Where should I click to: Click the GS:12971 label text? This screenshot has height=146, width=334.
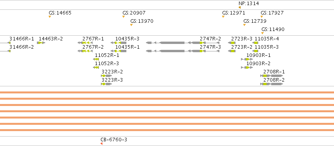click(x=234, y=13)
